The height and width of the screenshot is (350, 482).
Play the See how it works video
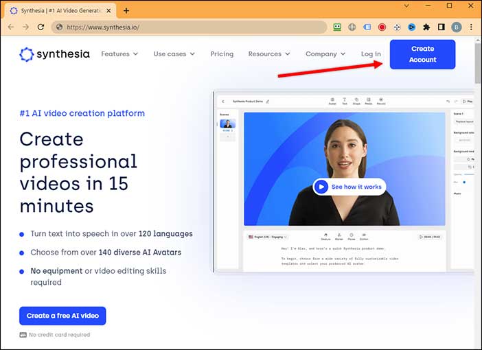[x=349, y=187]
